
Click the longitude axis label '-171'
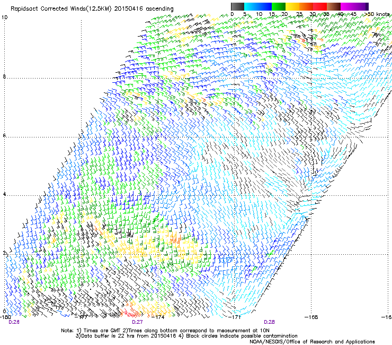coord(235,317)
